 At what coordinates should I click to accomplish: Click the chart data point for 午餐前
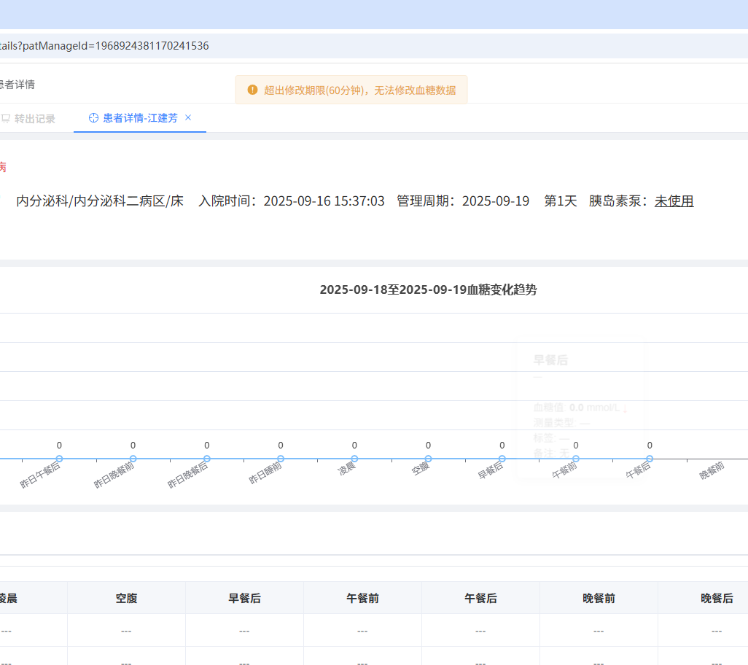pyautogui.click(x=576, y=459)
